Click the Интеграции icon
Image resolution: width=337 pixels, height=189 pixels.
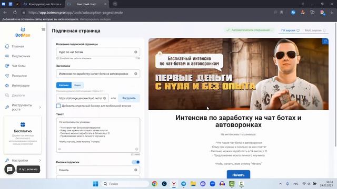coord(7,86)
